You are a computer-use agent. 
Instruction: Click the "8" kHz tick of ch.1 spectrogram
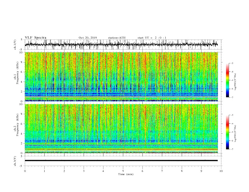[22, 62]
